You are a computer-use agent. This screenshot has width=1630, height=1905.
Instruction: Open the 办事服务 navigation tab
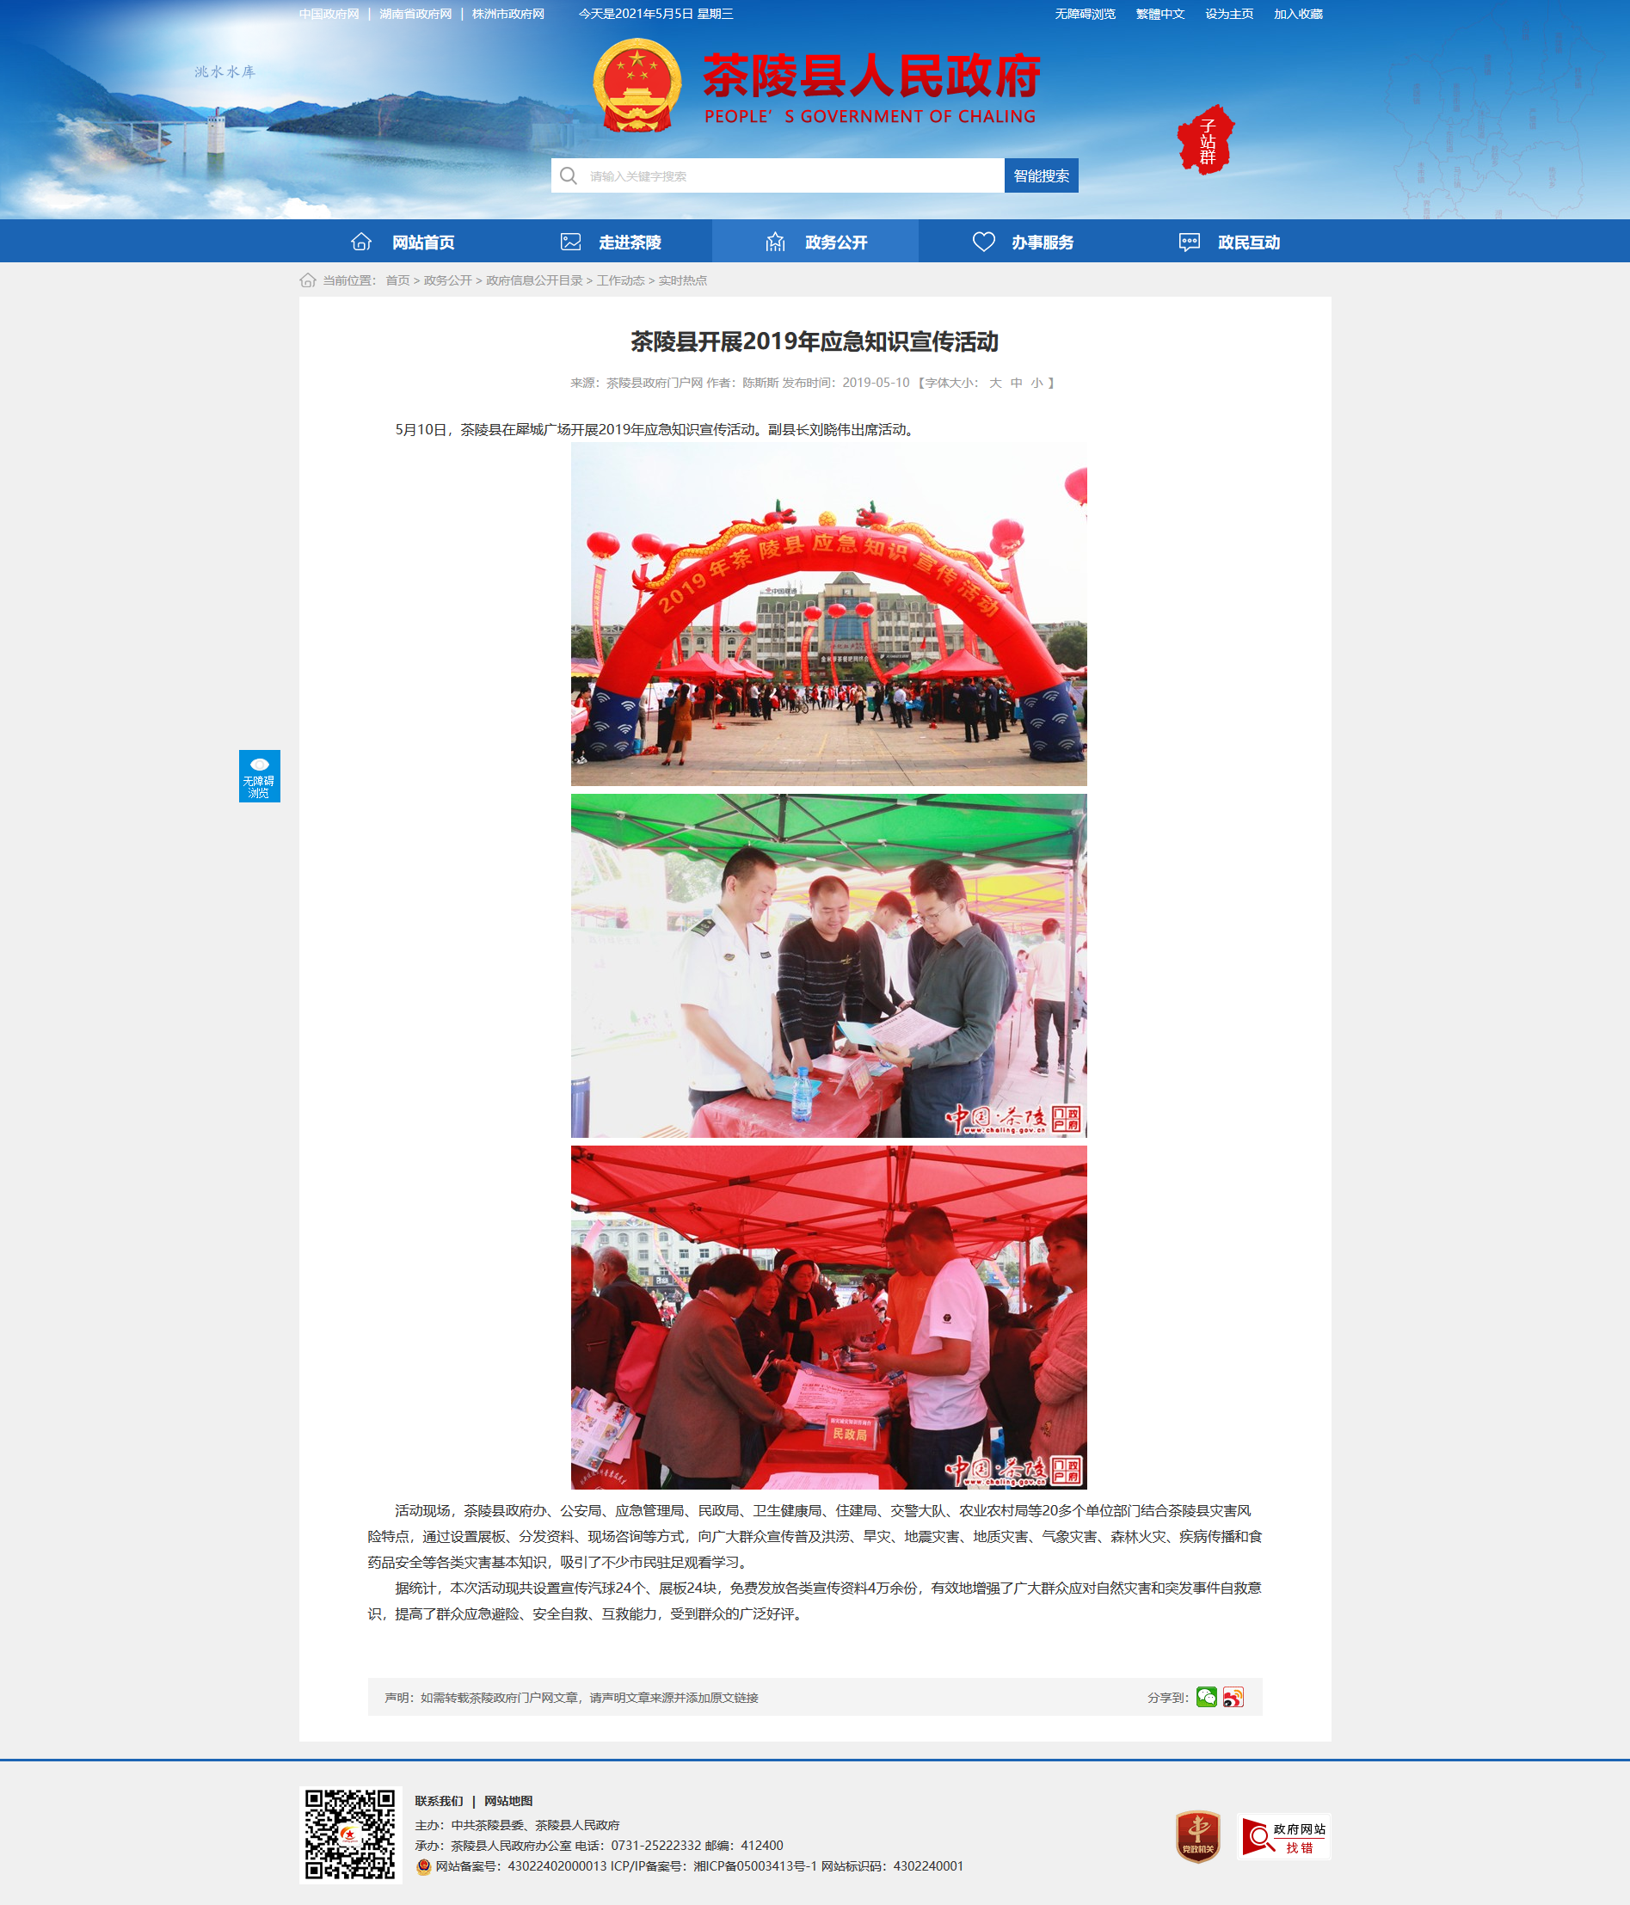[1021, 242]
